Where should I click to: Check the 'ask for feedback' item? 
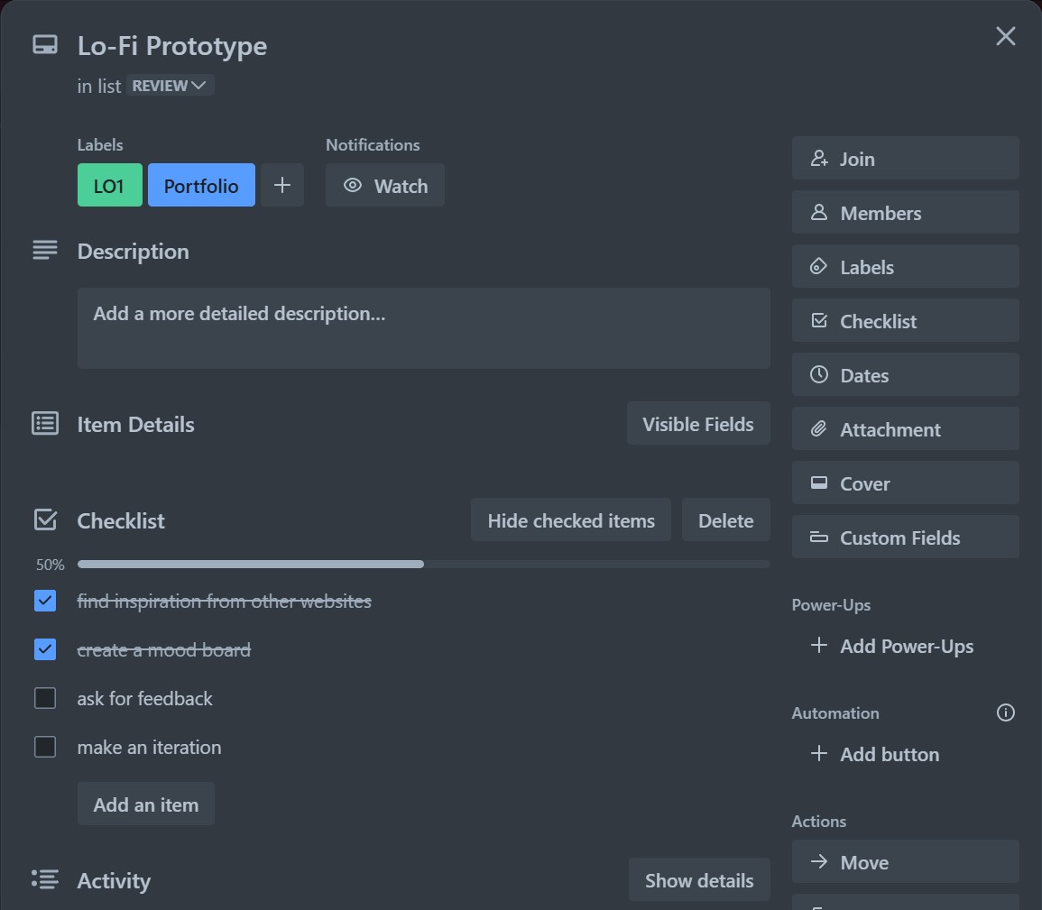[x=45, y=698]
